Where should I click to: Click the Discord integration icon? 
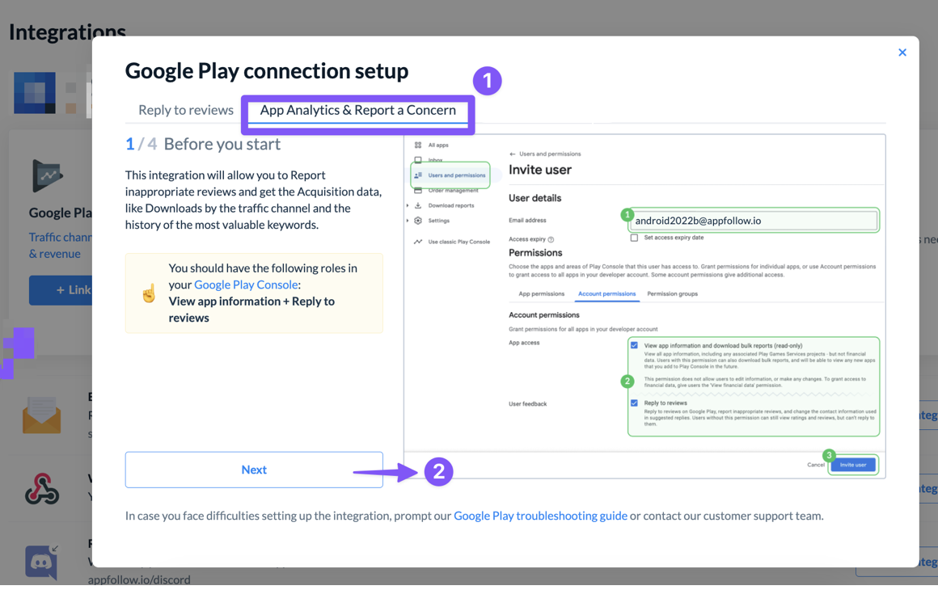40,561
